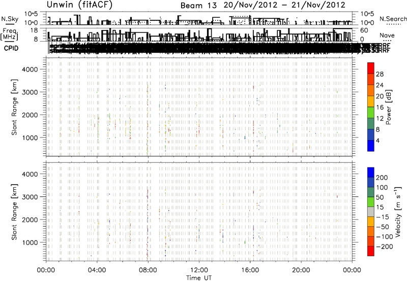Click the '-100' label on velocity colorbar
The width and height of the screenshot is (407, 281).
pos(384,237)
